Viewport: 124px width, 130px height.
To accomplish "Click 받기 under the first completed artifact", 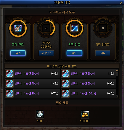I will (18, 53).
